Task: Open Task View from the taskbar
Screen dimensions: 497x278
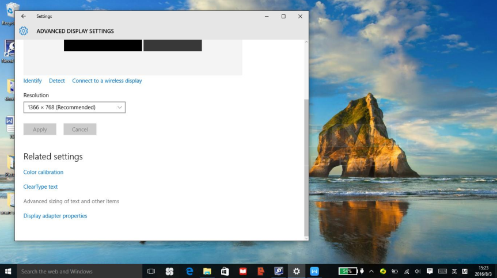Action: 151,271
